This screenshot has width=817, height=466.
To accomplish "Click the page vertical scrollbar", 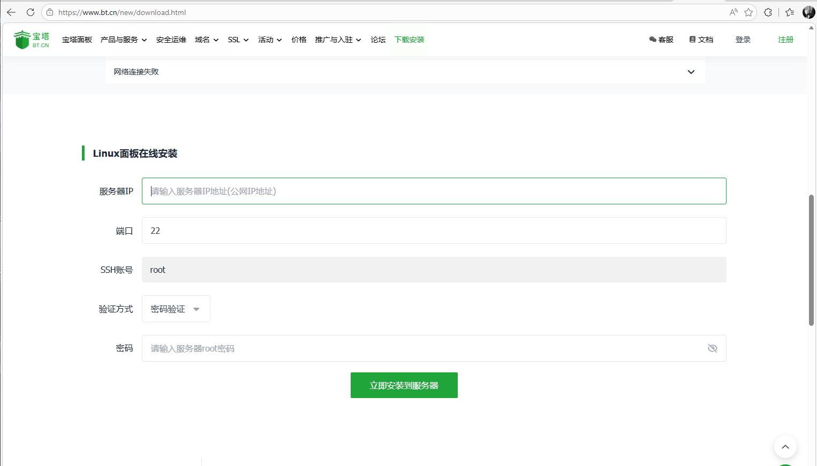I will pos(811,259).
